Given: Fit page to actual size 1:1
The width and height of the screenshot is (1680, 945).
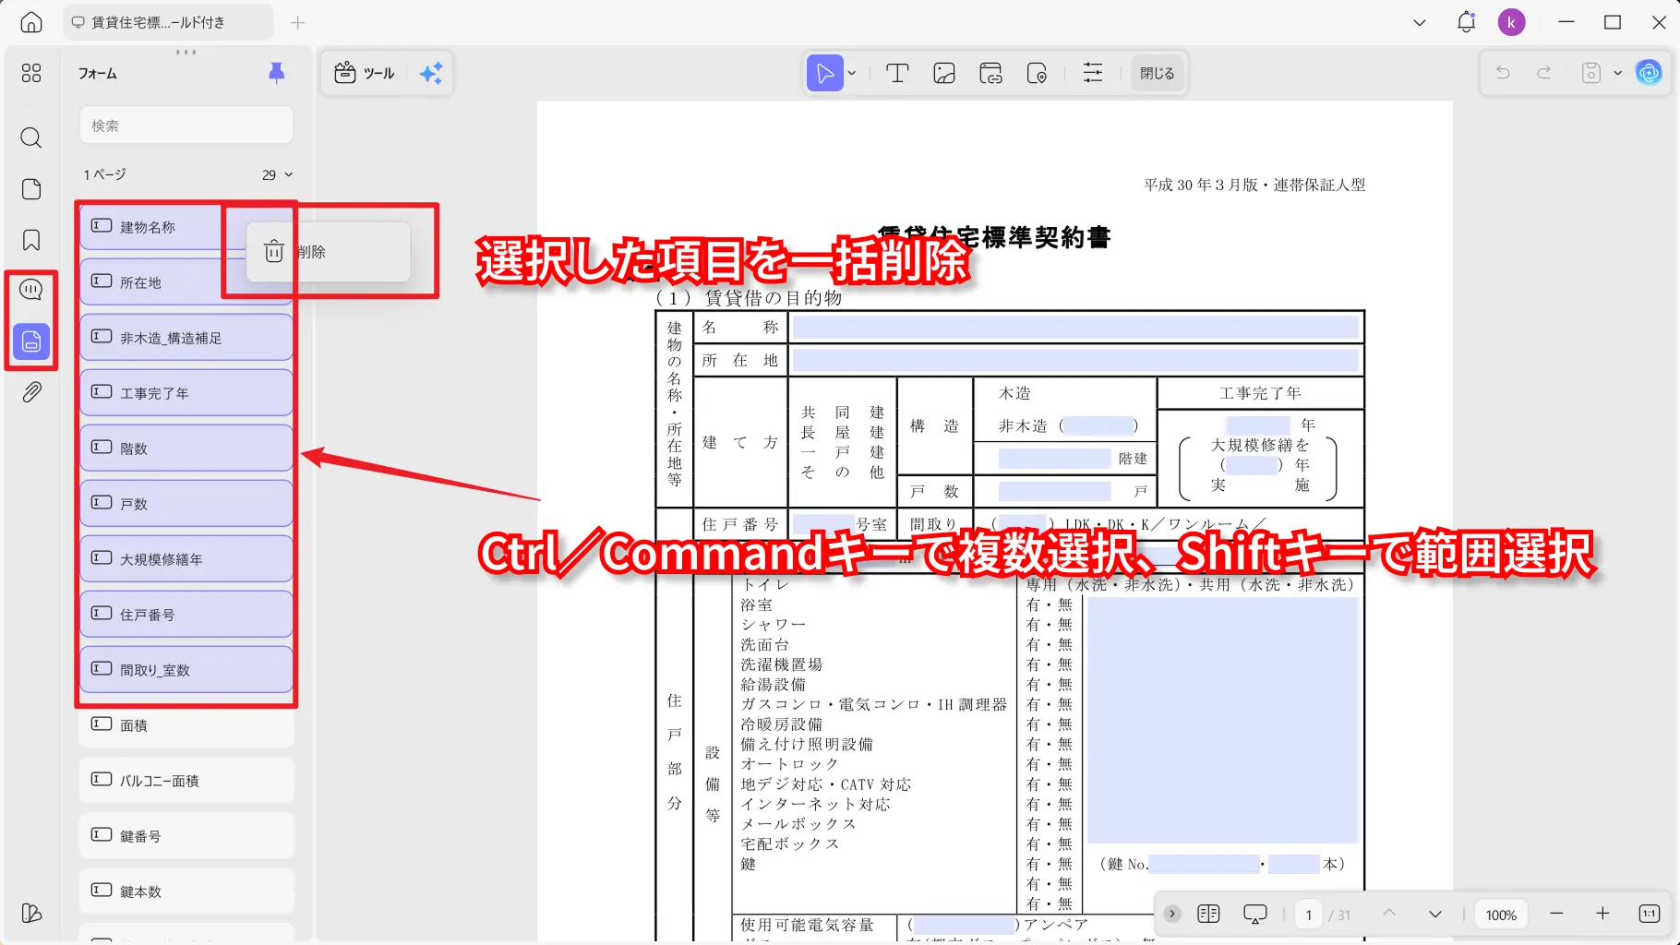Looking at the screenshot, I should click(x=1650, y=914).
